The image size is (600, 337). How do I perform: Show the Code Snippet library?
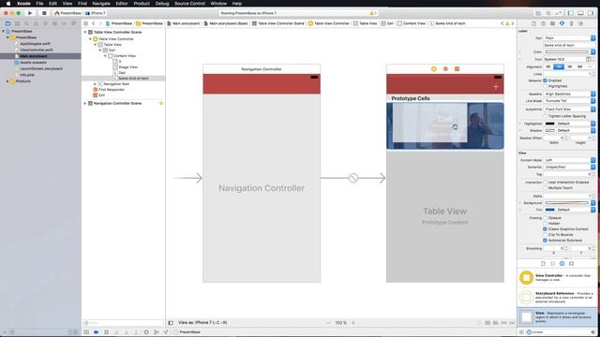click(x=552, y=263)
